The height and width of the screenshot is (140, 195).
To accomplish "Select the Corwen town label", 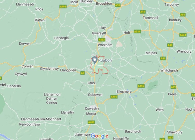I will [27, 66].
